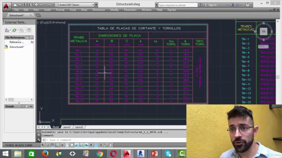Jump to first layout tab arrow
The width and height of the screenshot is (282, 158).
tap(38, 127)
